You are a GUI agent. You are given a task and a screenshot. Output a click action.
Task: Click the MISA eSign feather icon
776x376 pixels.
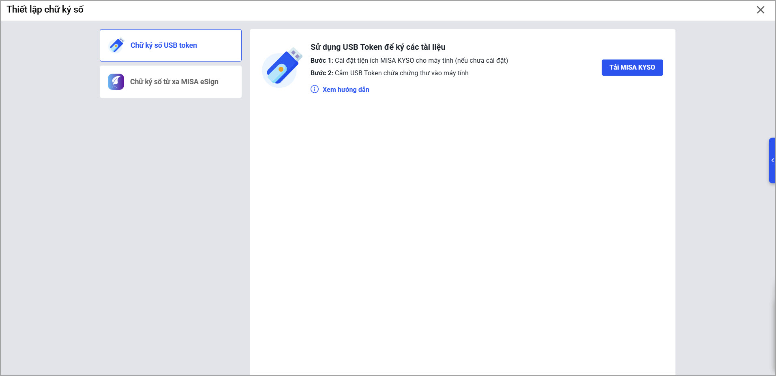116,82
